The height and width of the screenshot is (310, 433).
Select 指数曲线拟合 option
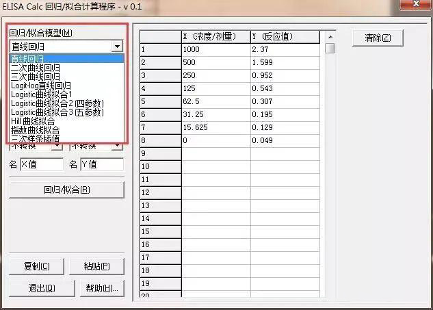67,130
